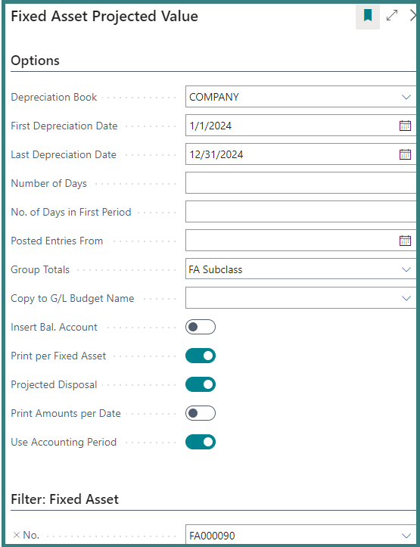Click the Filter: Fixed Asset heading
The image size is (420, 547).
[65, 499]
